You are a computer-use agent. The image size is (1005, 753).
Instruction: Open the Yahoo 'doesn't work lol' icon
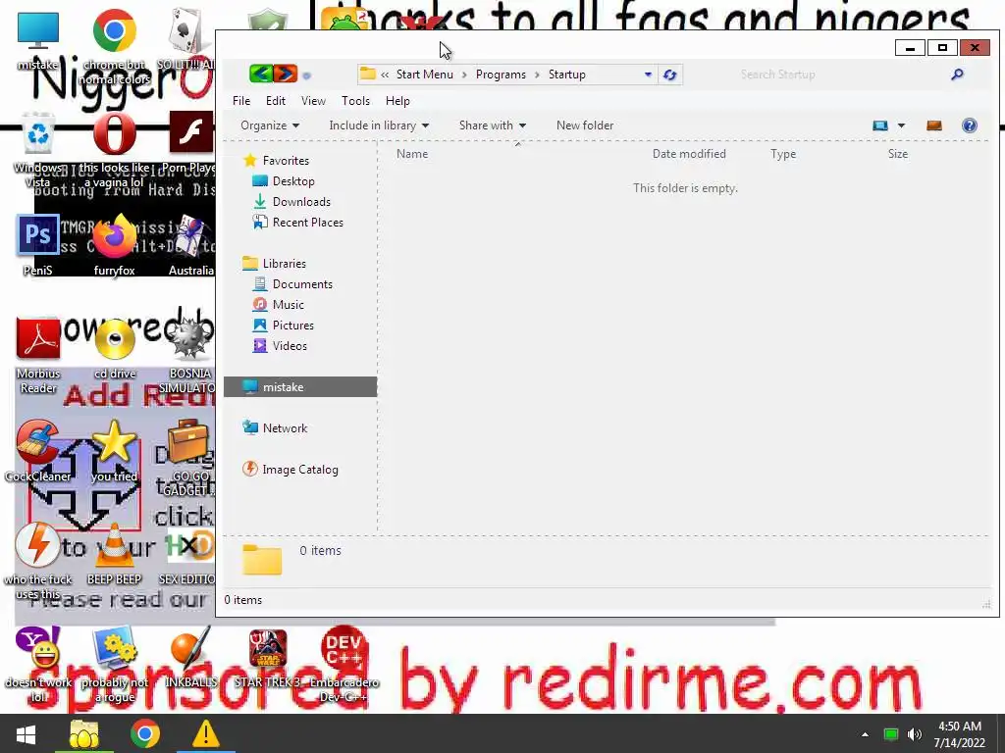pyautogui.click(x=38, y=648)
